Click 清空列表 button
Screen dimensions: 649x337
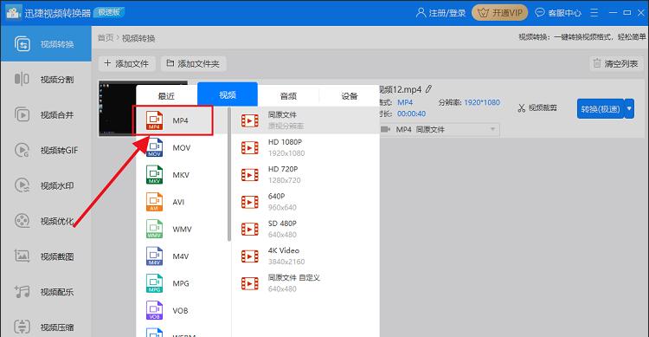pyautogui.click(x=616, y=63)
